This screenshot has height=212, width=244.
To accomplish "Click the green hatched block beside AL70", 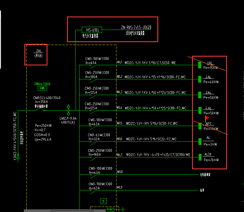I will (x=200, y=157).
